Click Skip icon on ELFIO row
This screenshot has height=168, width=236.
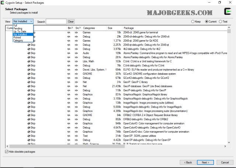pos(29,70)
